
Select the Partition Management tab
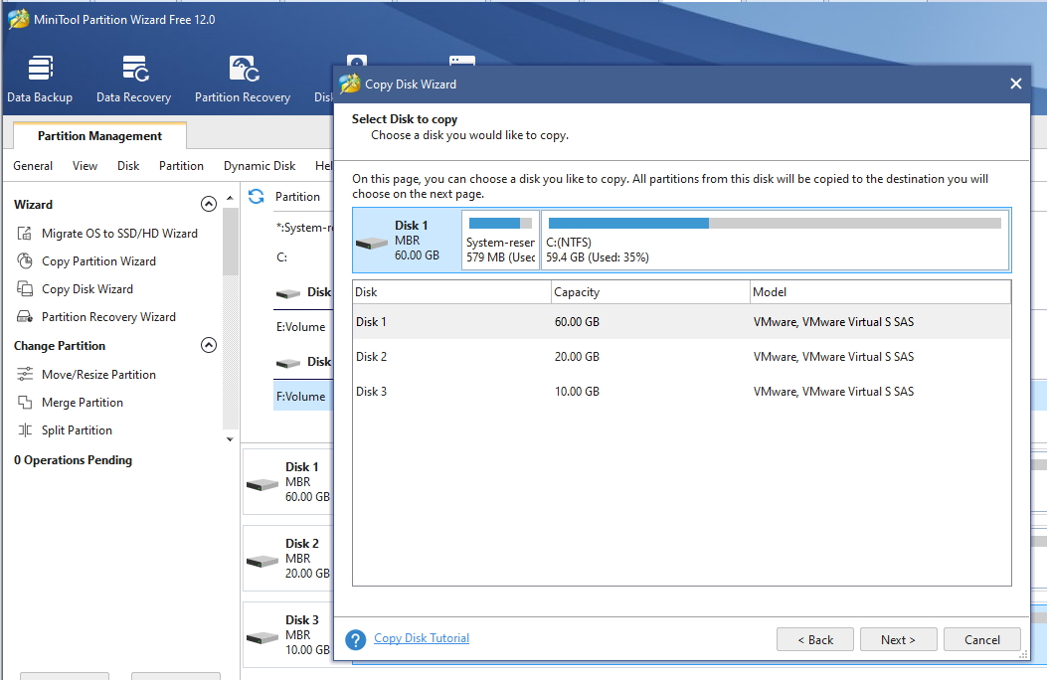tap(99, 135)
